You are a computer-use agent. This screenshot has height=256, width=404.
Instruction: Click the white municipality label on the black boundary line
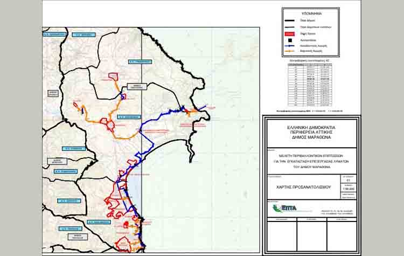(137, 87)
